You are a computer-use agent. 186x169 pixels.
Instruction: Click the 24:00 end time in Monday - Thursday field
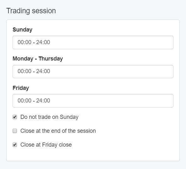[43, 71]
